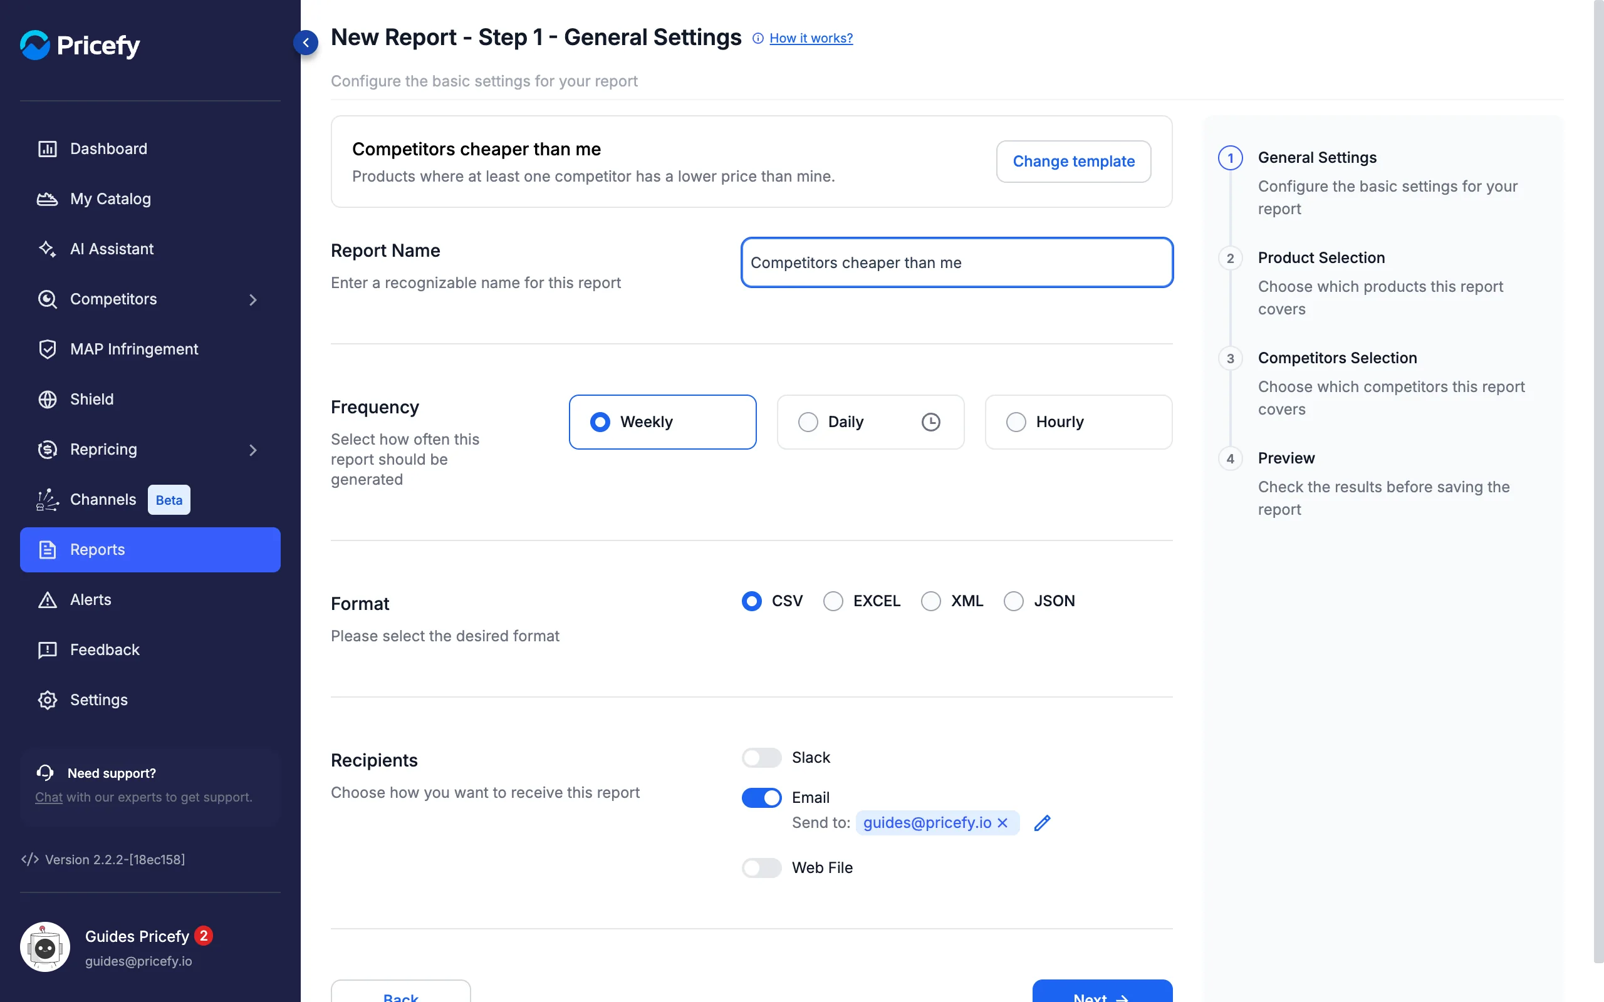
Task: Open My Catalog from the sidebar
Action: pyautogui.click(x=150, y=199)
